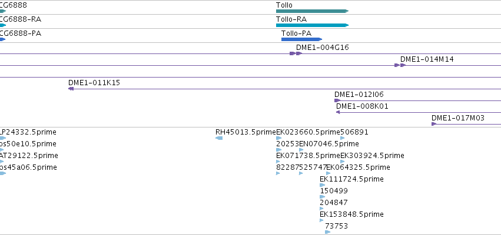Select the EK303924.5prime EST arrow
Screen dimensions: 501x235
343,162
